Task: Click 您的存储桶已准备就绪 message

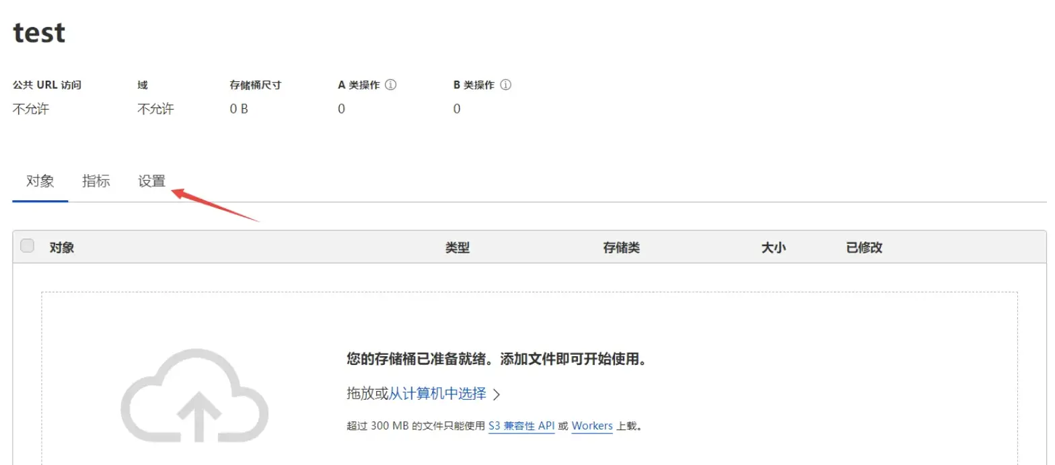Action: coord(497,358)
